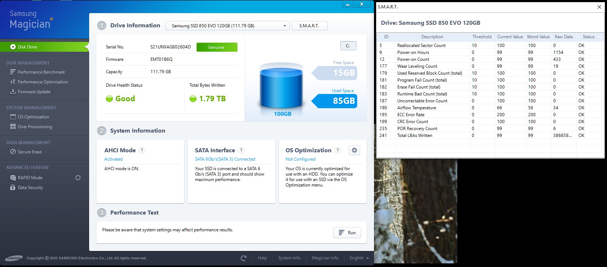Close the Samsung Magician window
Viewport: 607px width, 267px height.
pyautogui.click(x=362, y=4)
